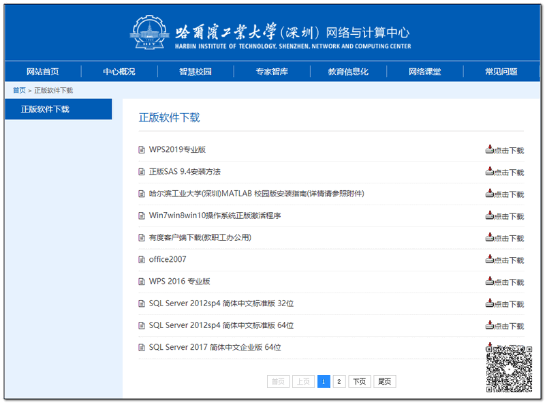Open SQL Server 2012sp4 简体中文标准版 32位
545x403 pixels.
(x=221, y=303)
